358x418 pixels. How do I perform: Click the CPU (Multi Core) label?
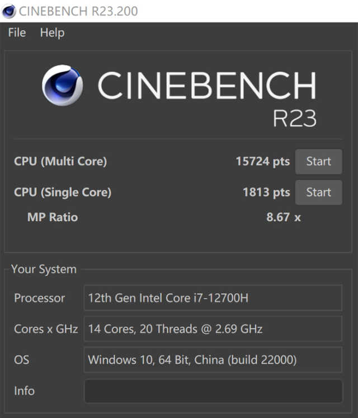[x=60, y=162]
